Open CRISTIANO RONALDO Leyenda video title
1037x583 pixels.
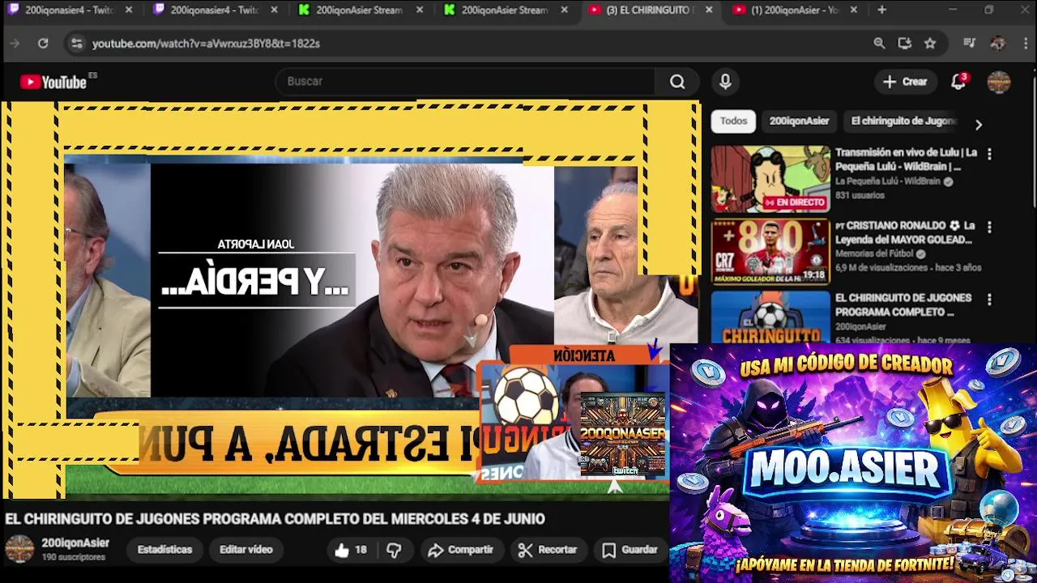coord(904,232)
